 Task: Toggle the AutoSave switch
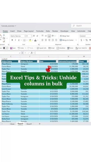[6, 48]
